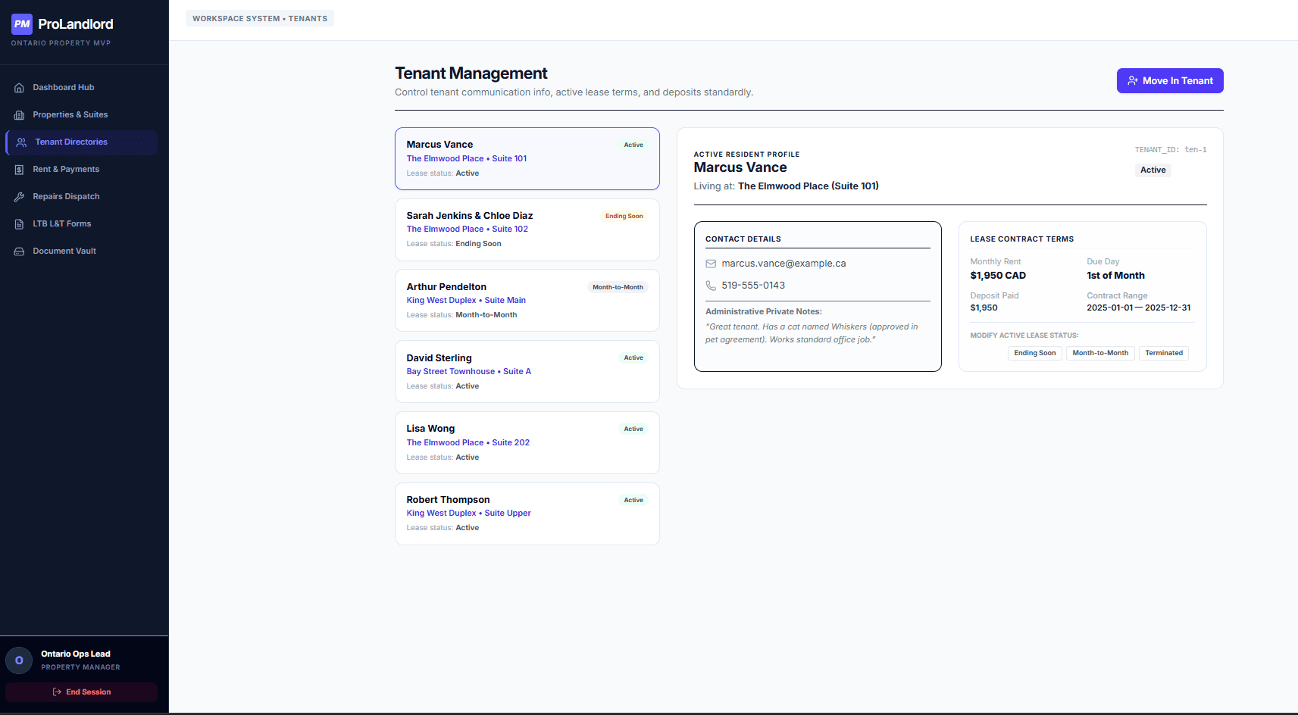Click the Repairs Dispatch wrench icon

click(19, 197)
